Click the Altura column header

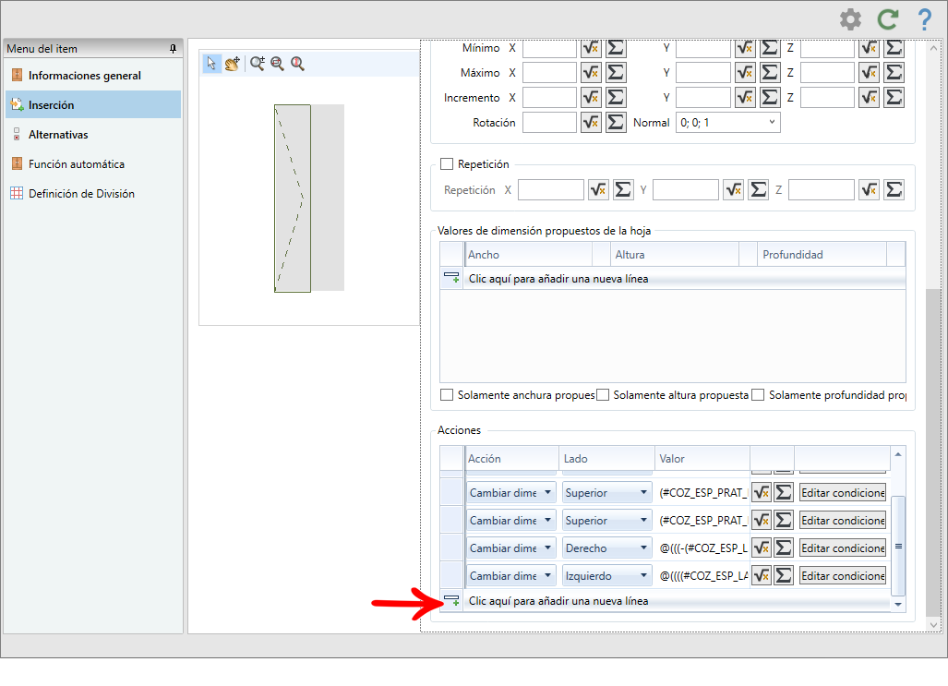(x=676, y=255)
